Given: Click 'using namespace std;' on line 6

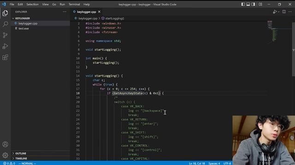Looking at the screenshot, I should click(103, 41).
